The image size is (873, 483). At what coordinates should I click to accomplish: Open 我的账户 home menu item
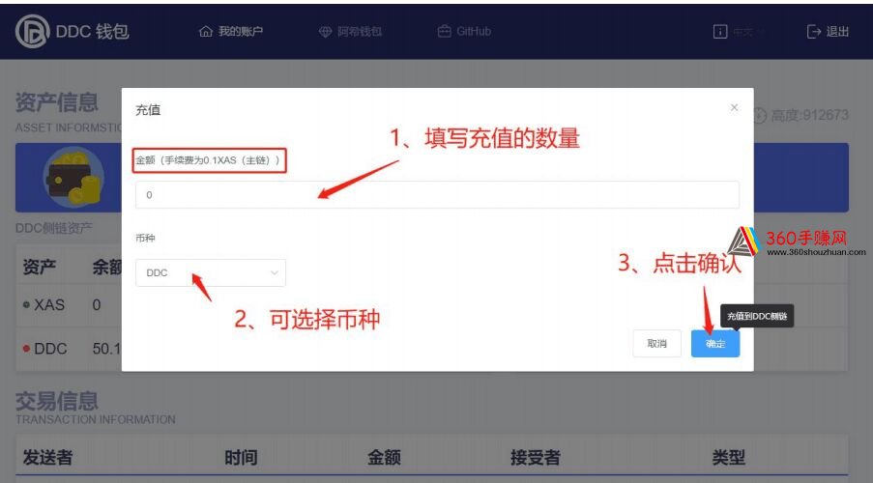click(230, 31)
